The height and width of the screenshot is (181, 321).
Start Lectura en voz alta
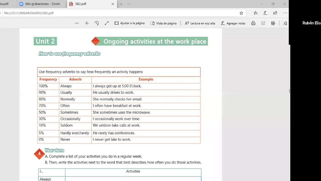(200, 23)
